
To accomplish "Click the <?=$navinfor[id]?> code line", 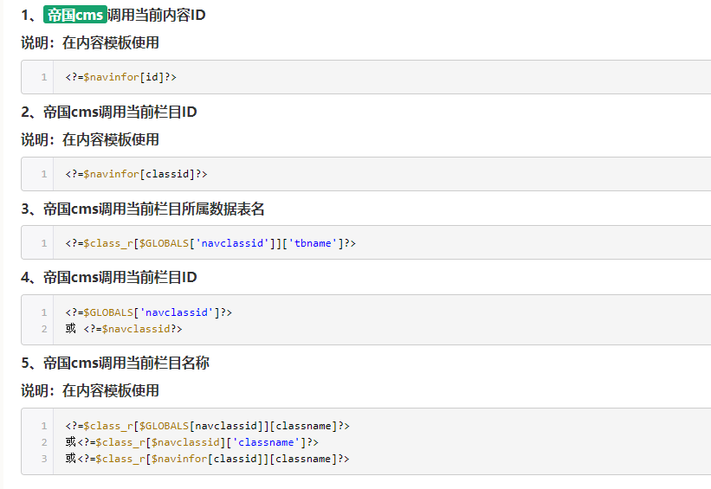I will pyautogui.click(x=120, y=77).
